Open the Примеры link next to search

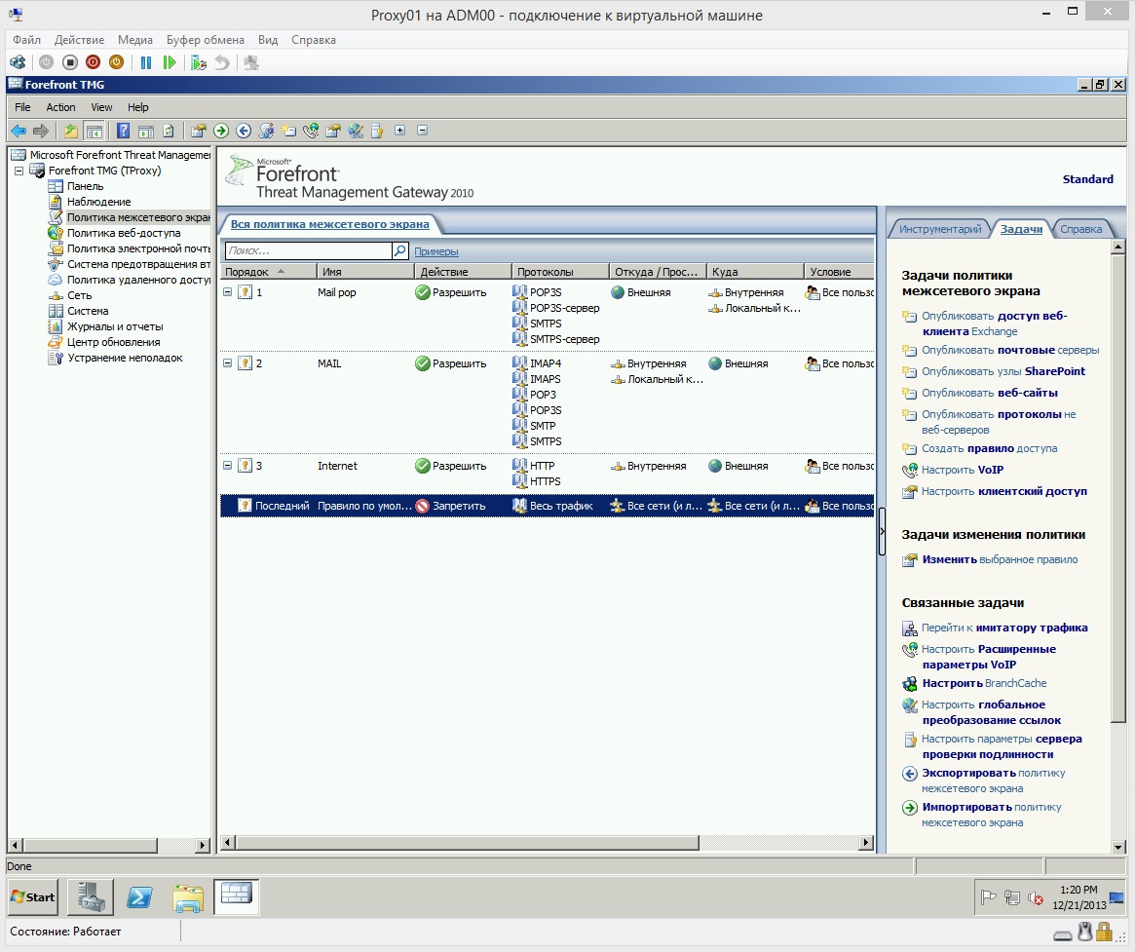436,251
